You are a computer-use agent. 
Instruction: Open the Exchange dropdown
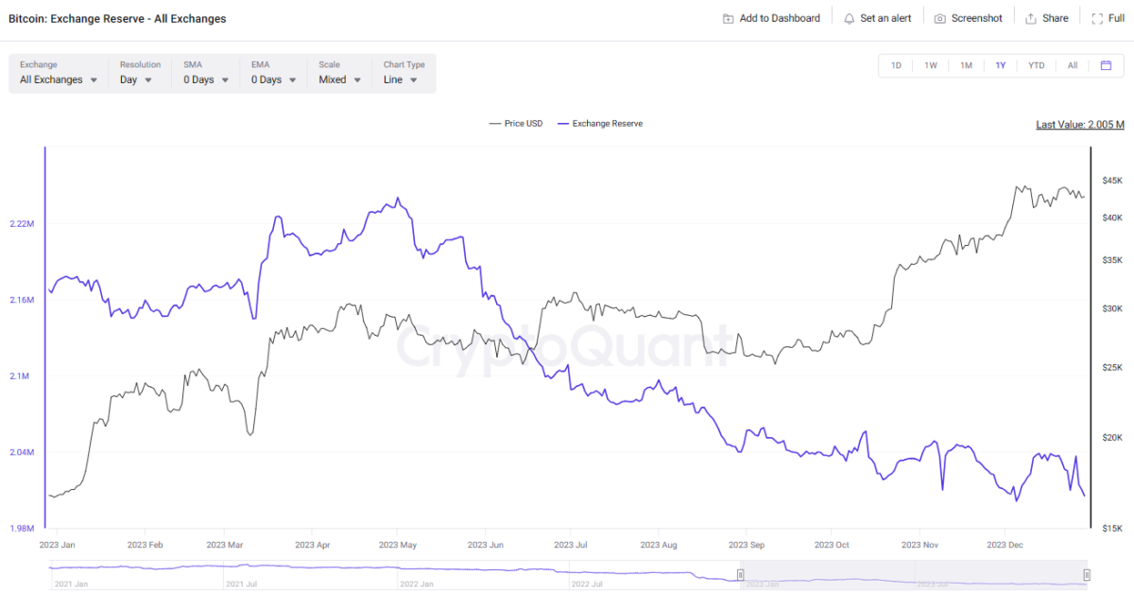click(59, 80)
